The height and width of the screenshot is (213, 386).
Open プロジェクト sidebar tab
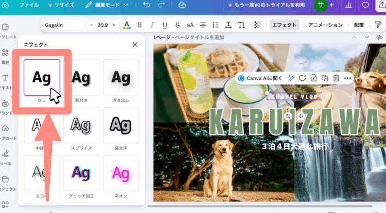[x=6, y=183]
